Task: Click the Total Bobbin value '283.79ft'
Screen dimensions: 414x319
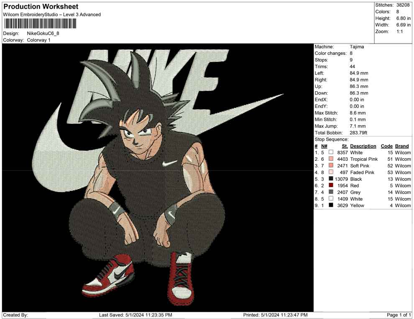Action: [358, 133]
